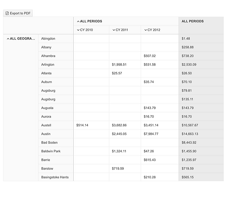The height and width of the screenshot is (199, 227).
Task: Select the Austell row header
Action: pyautogui.click(x=46, y=125)
